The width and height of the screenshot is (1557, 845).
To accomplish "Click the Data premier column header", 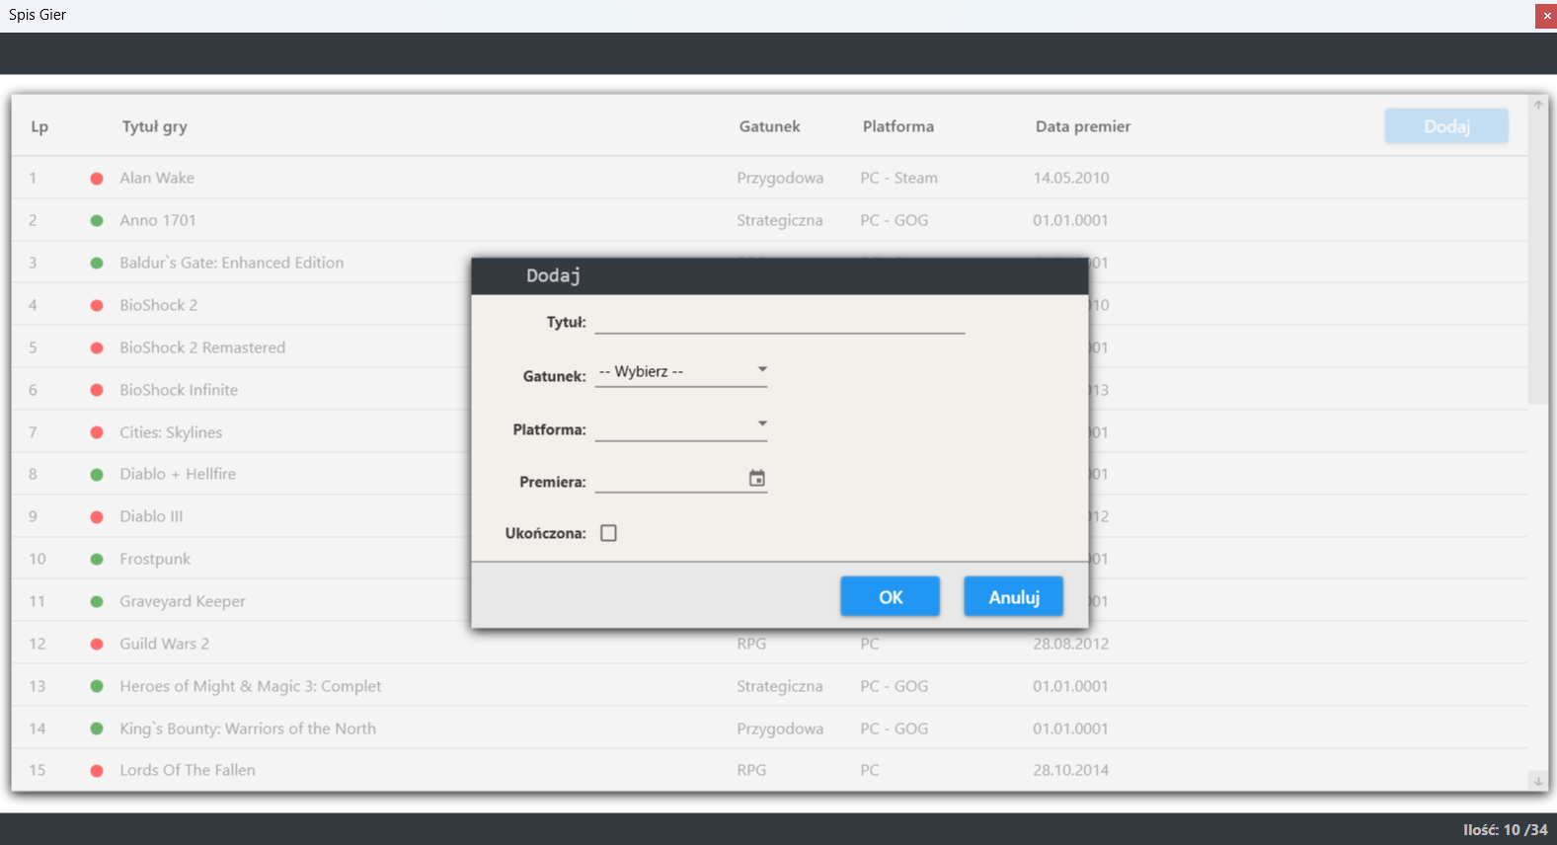I will coord(1082,126).
